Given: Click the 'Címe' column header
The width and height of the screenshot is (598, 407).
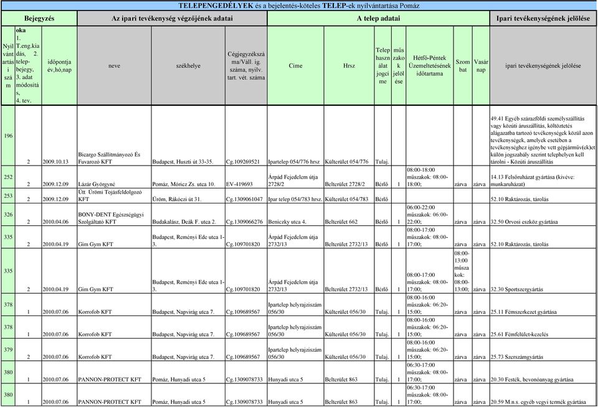Looking at the screenshot, I should (295, 65).
